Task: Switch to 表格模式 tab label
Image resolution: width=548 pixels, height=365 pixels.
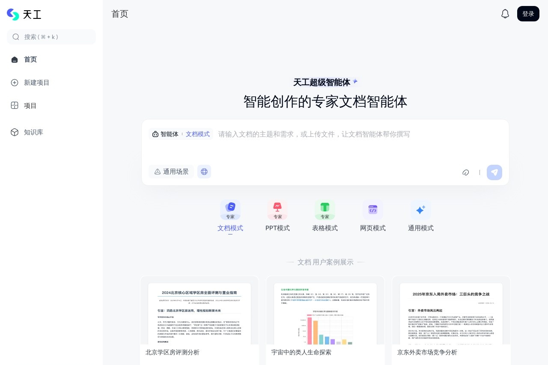Action: coord(325,228)
